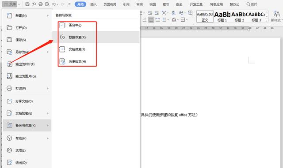The height and width of the screenshot is (168, 283).
Task: Switch to the 特色应用 ribbon tab
Action: click(x=216, y=4)
